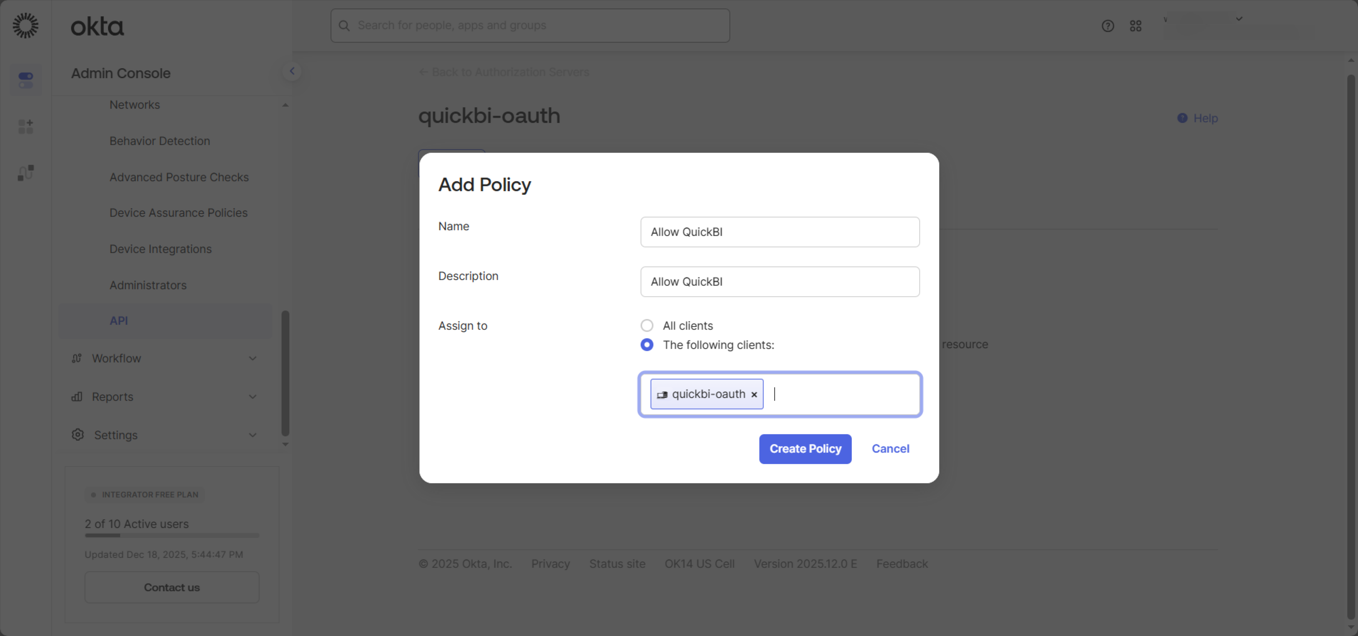Open the API sidebar menu item
This screenshot has width=1358, height=636.
119,321
